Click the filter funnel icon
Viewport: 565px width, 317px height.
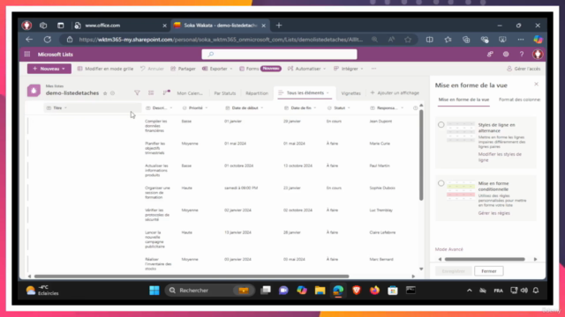pos(137,92)
